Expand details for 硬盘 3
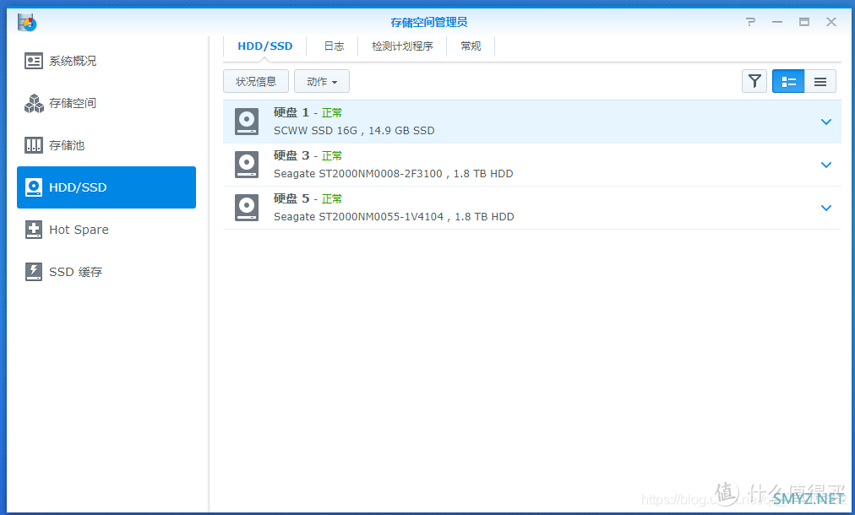Image resolution: width=855 pixels, height=515 pixels. (x=826, y=165)
